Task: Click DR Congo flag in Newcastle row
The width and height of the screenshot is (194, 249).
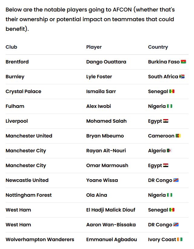Action: (x=176, y=180)
